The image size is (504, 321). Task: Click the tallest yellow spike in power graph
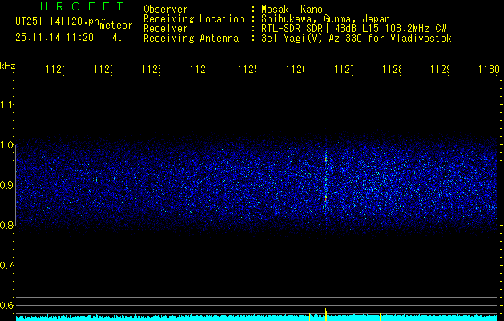[x=326, y=313]
